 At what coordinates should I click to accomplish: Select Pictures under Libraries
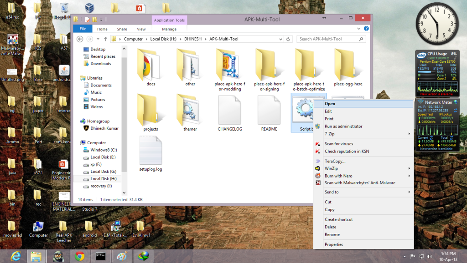coord(98,100)
